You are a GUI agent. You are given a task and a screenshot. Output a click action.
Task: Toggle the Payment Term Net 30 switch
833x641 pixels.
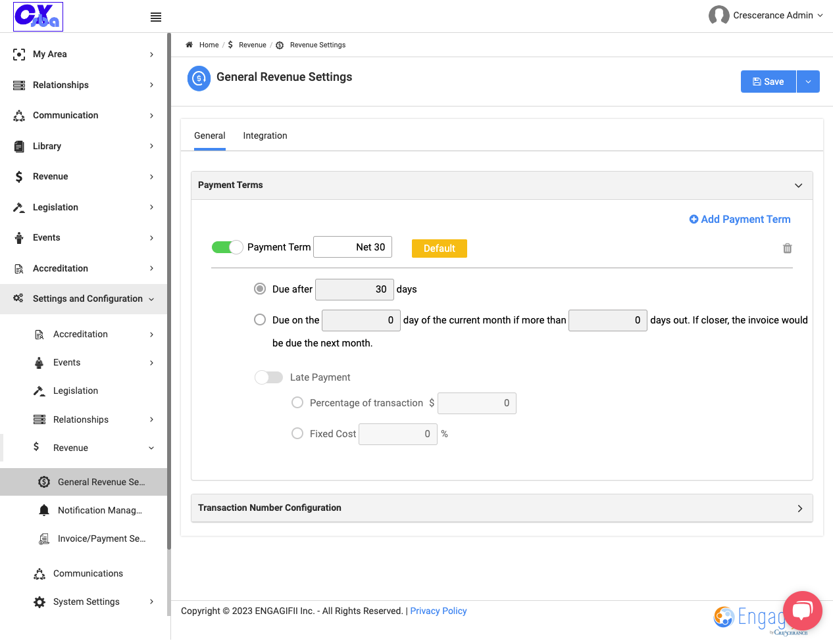point(228,247)
